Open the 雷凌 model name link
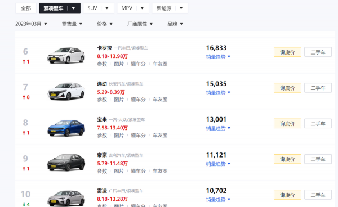The image size is (338, 207). [102, 191]
